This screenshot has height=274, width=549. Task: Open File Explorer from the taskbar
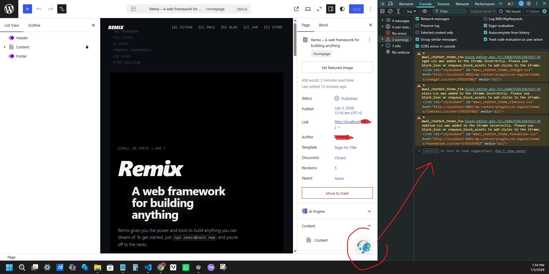click(98, 267)
